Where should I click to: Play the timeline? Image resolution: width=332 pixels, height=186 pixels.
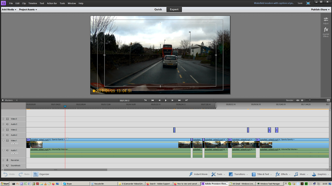click(166, 100)
